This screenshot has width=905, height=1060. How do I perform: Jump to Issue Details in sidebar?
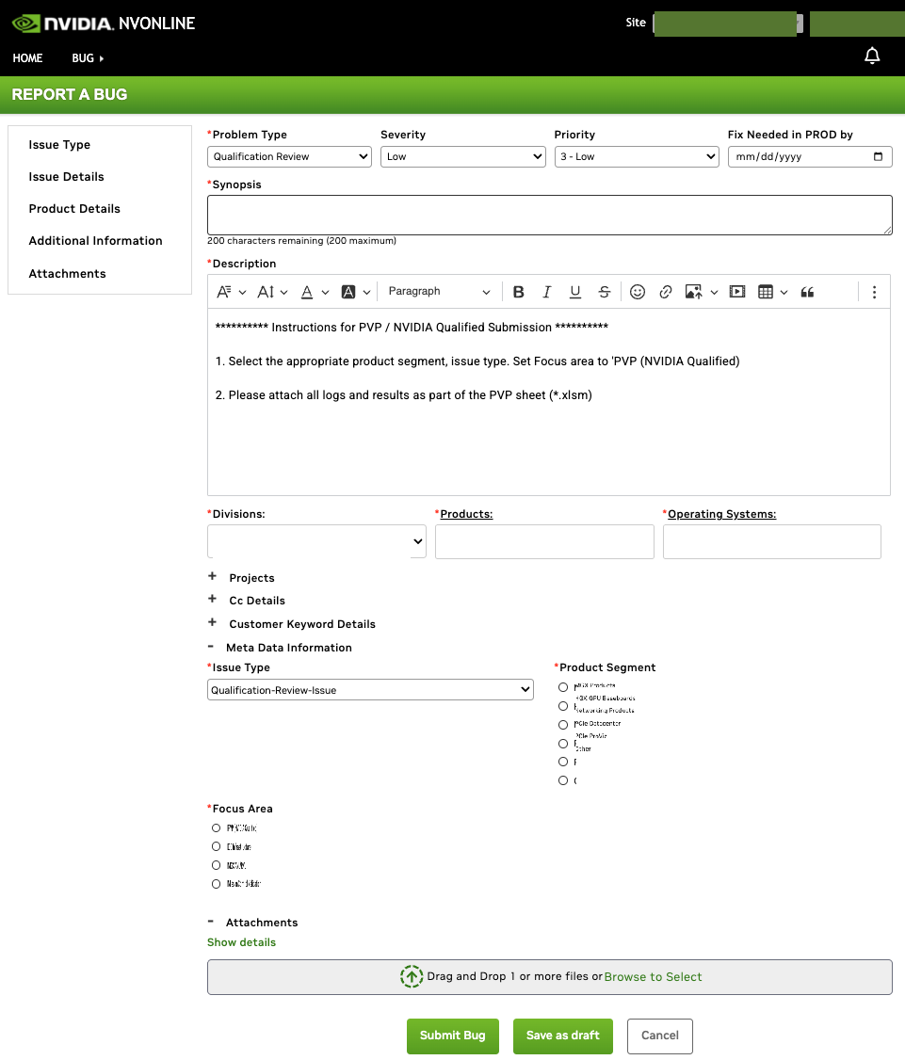(x=66, y=176)
